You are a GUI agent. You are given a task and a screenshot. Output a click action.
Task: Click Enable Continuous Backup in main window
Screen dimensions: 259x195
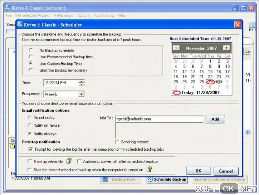[x=220, y=179]
